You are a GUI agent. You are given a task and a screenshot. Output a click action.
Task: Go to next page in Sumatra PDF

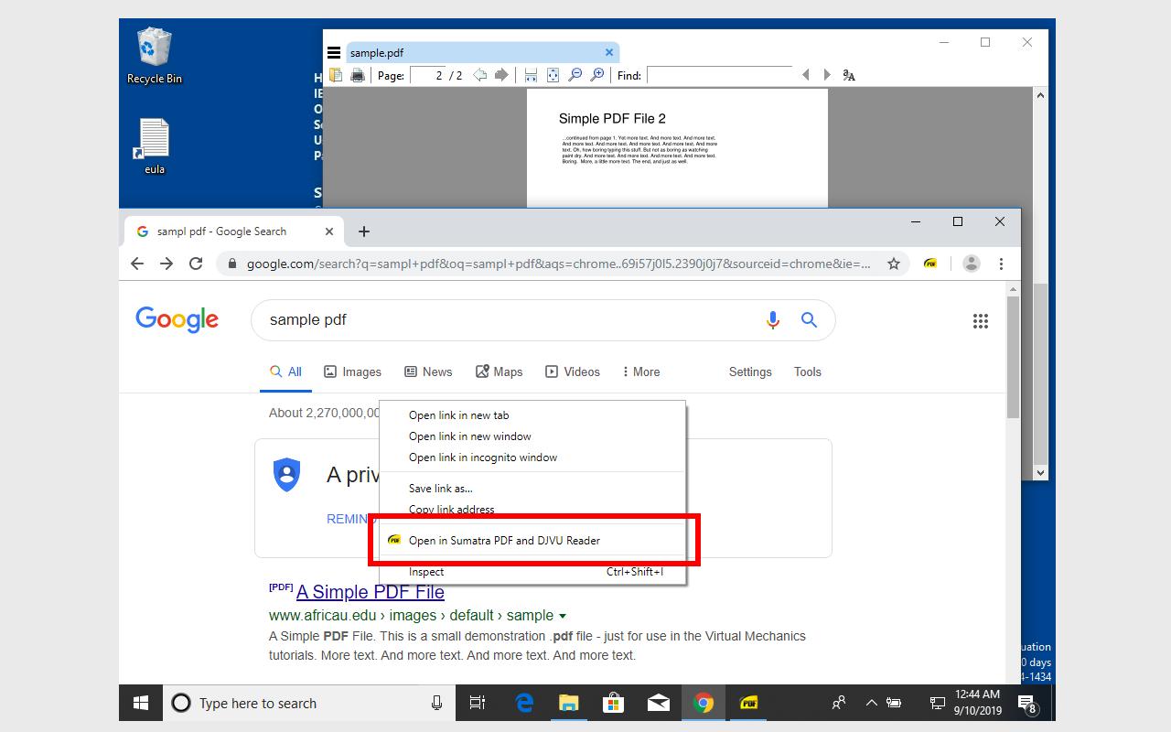tap(501, 75)
